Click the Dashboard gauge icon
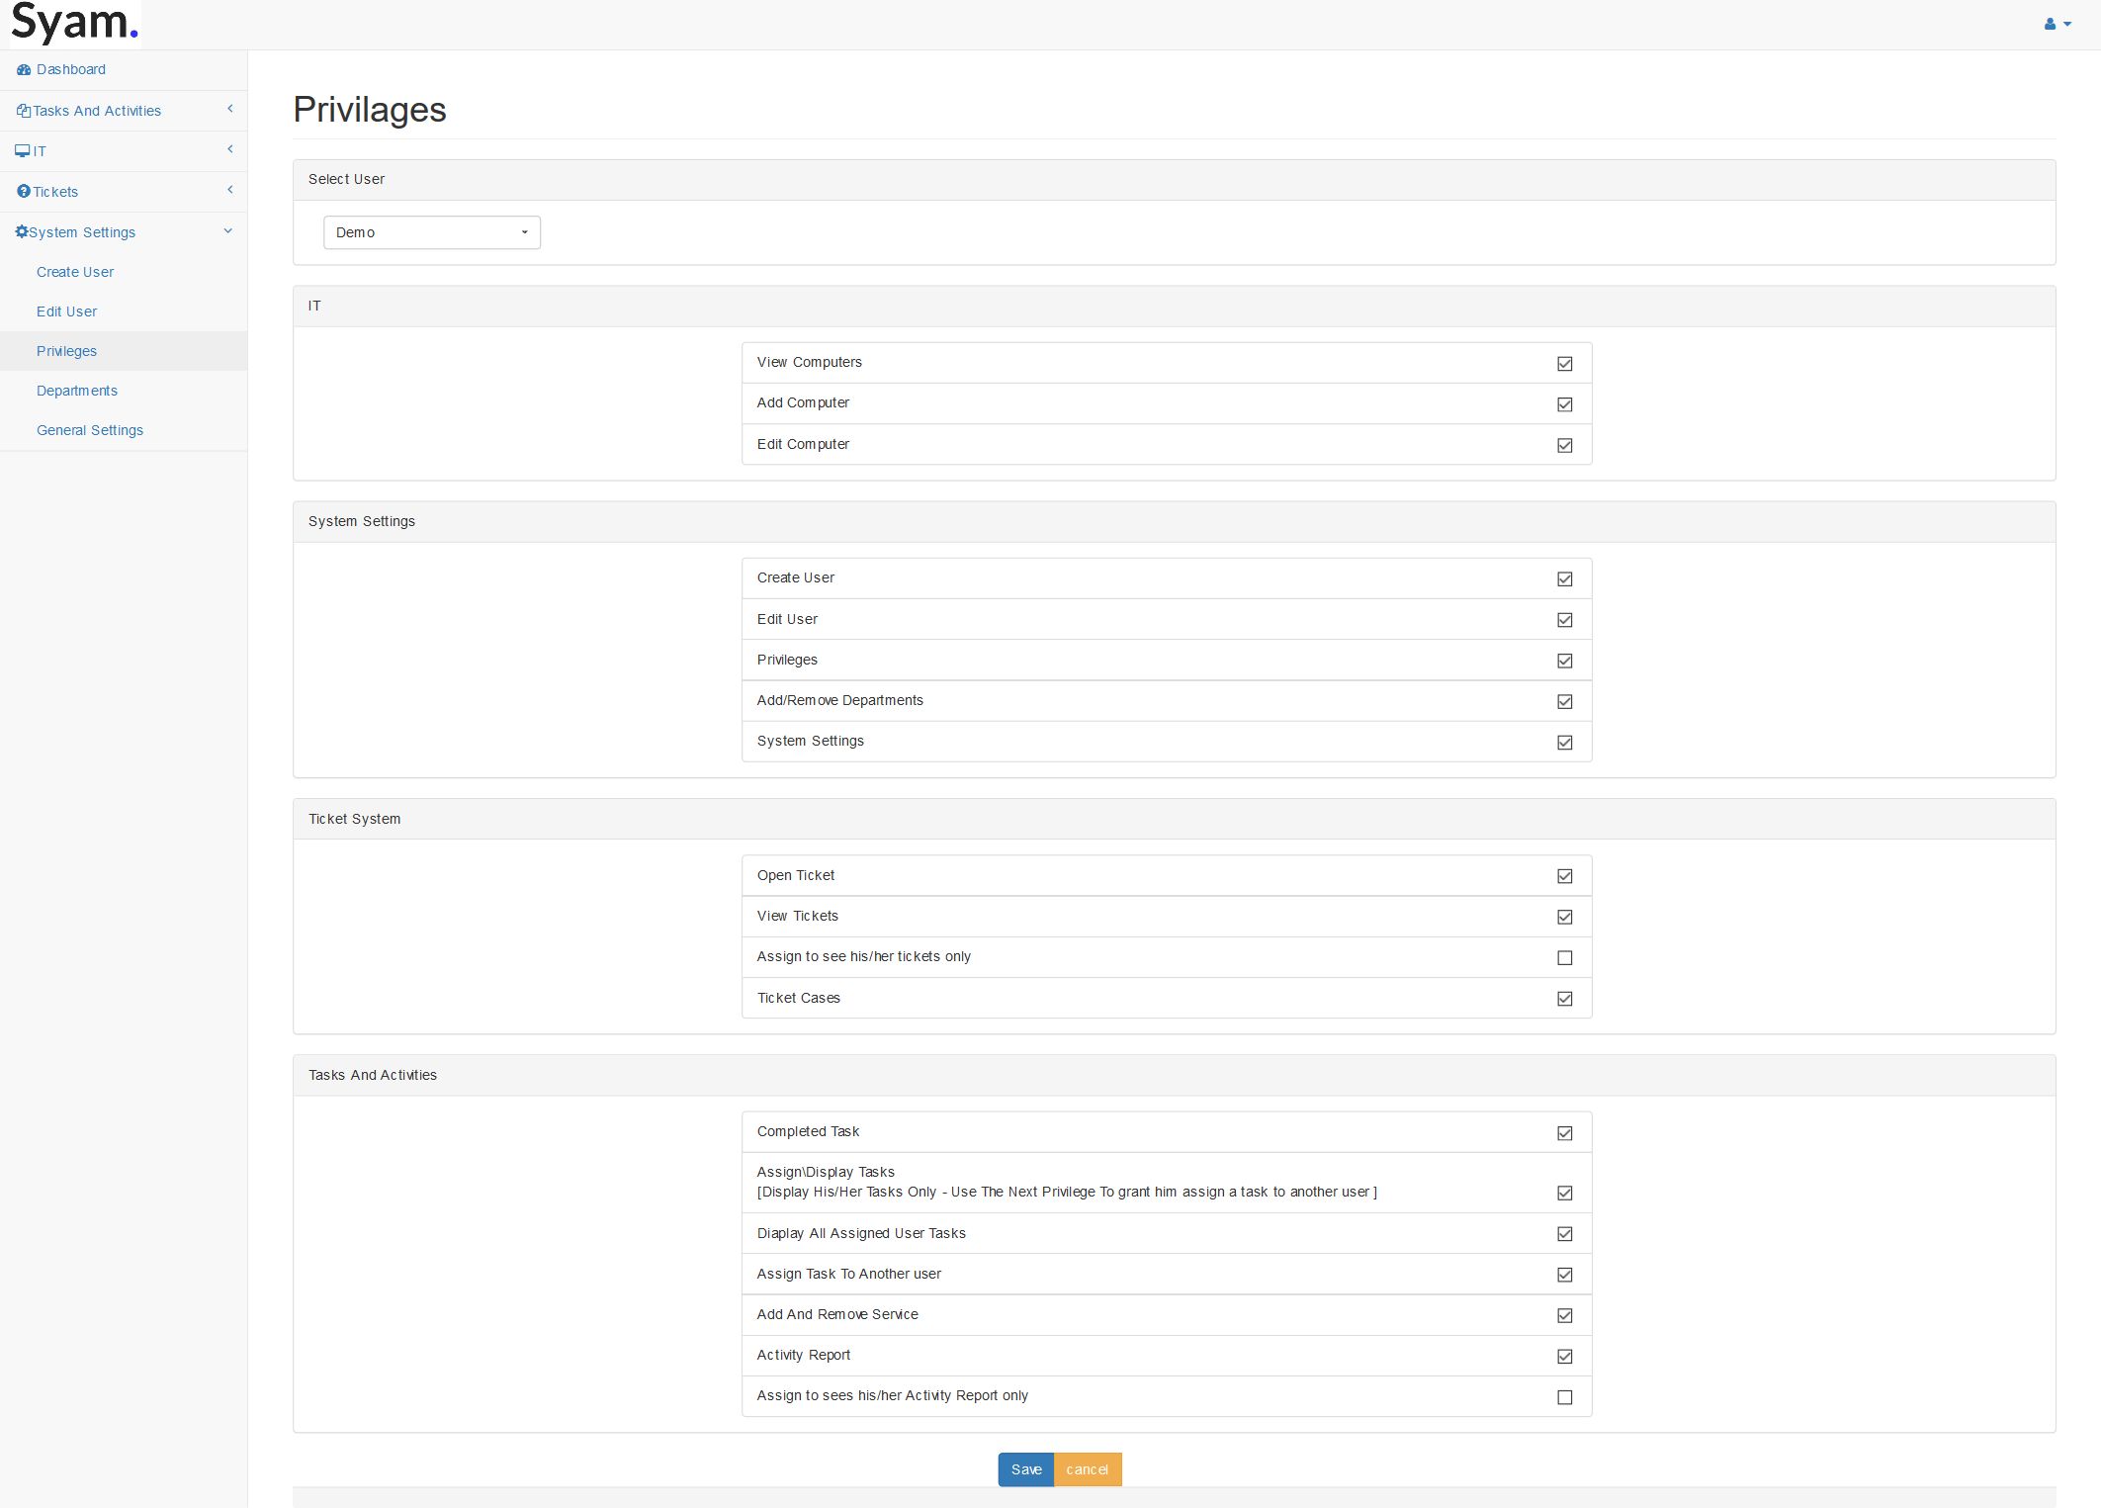 coord(24,70)
